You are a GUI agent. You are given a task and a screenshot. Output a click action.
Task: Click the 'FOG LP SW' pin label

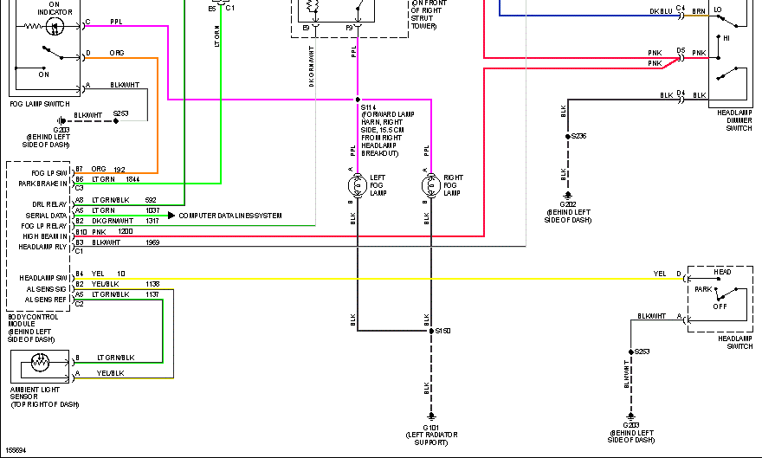click(49, 173)
